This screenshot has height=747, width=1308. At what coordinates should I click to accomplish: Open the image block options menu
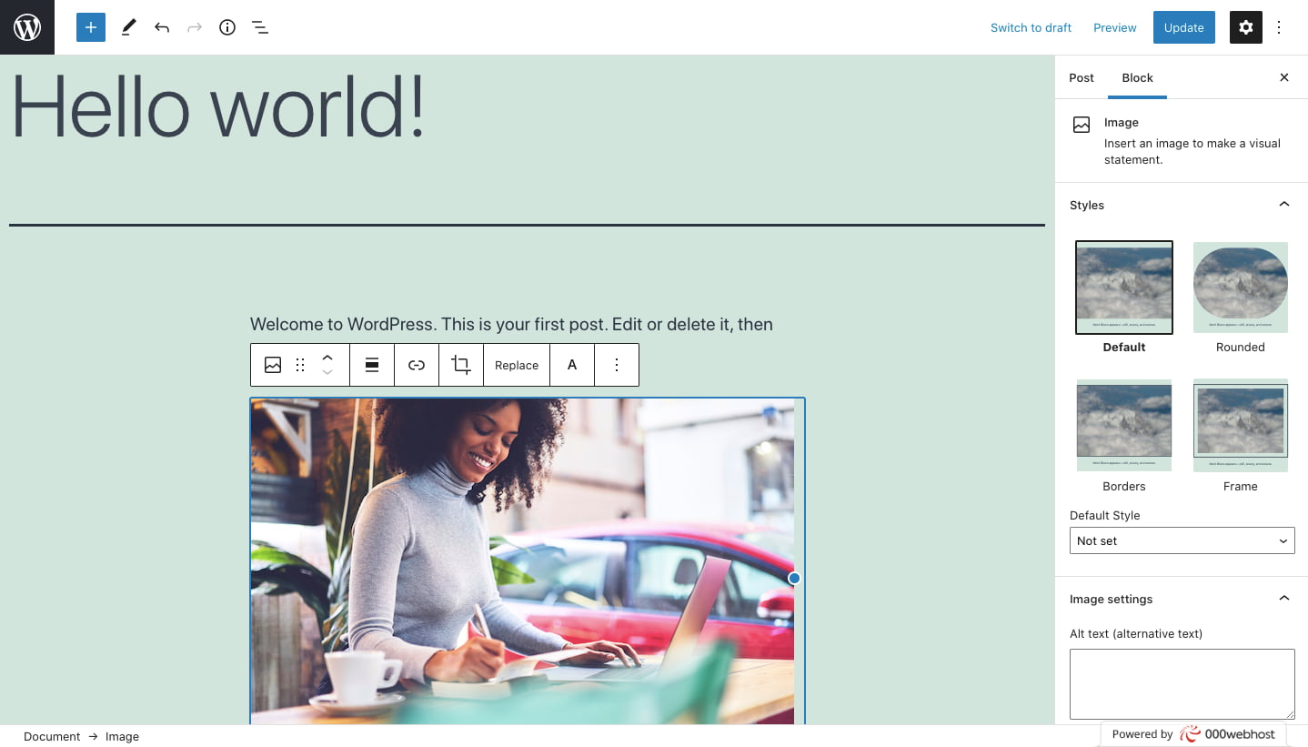point(617,364)
